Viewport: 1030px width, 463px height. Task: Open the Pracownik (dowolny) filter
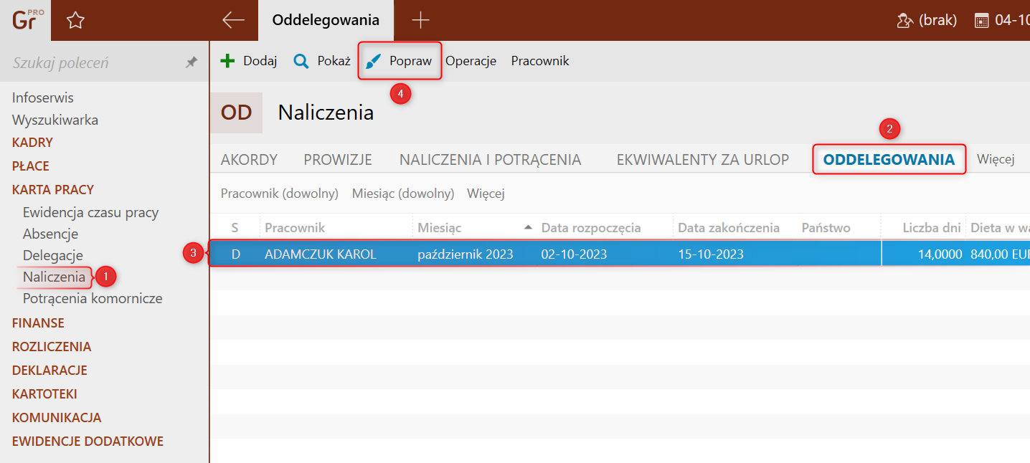pyautogui.click(x=280, y=194)
